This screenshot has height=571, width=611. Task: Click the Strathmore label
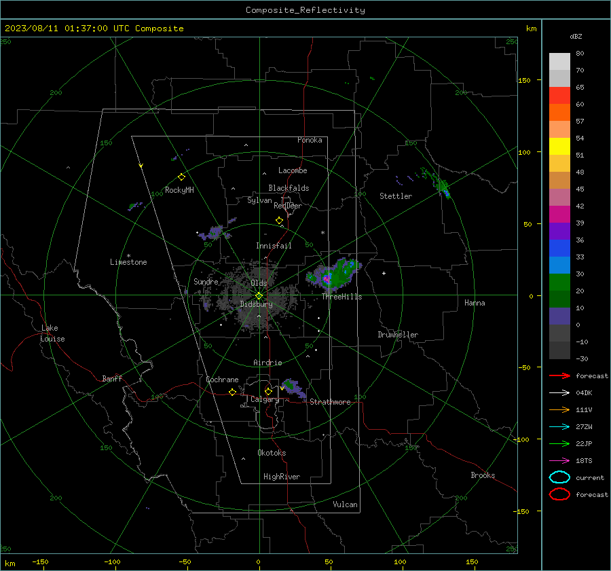click(x=330, y=402)
